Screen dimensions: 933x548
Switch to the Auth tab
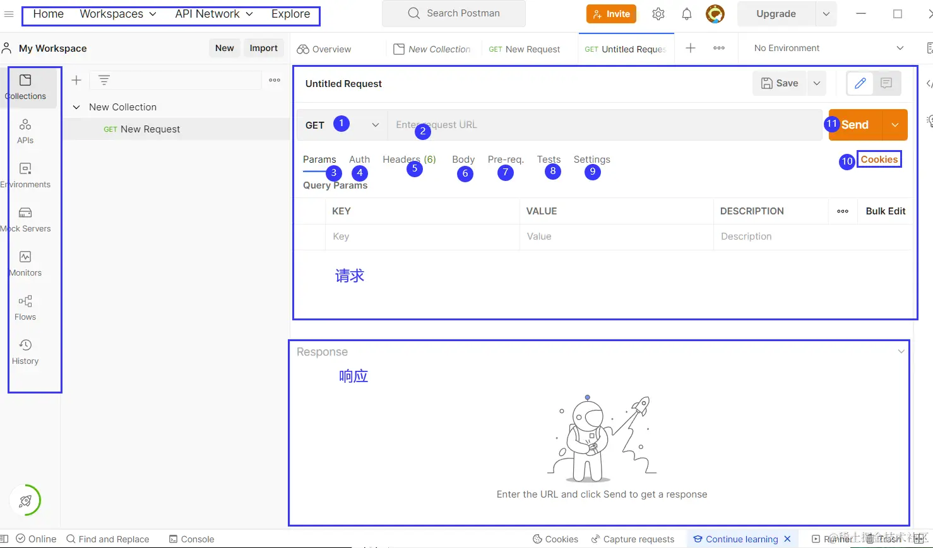tap(359, 160)
